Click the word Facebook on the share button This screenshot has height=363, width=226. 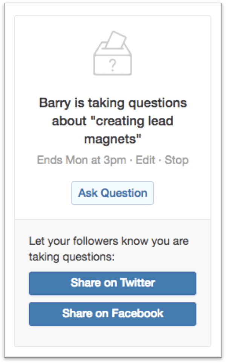click(137, 313)
